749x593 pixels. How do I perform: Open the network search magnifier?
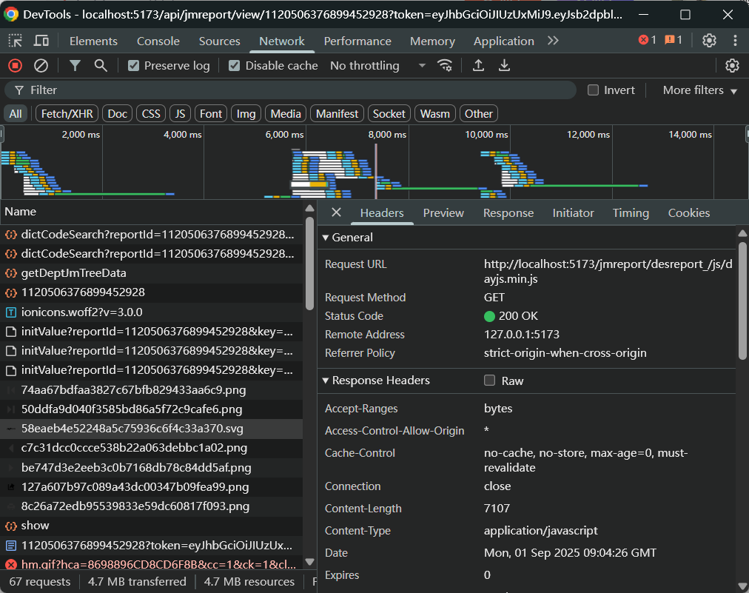(x=101, y=65)
